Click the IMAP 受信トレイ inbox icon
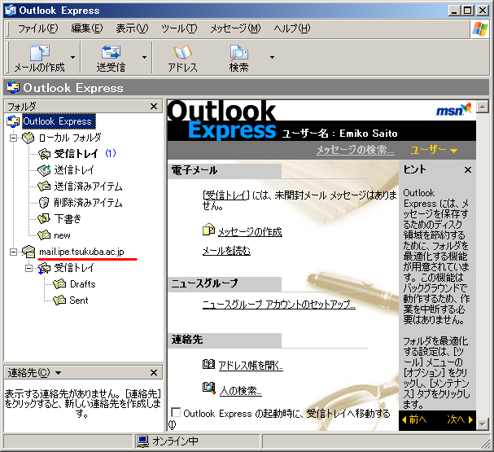 [44, 268]
